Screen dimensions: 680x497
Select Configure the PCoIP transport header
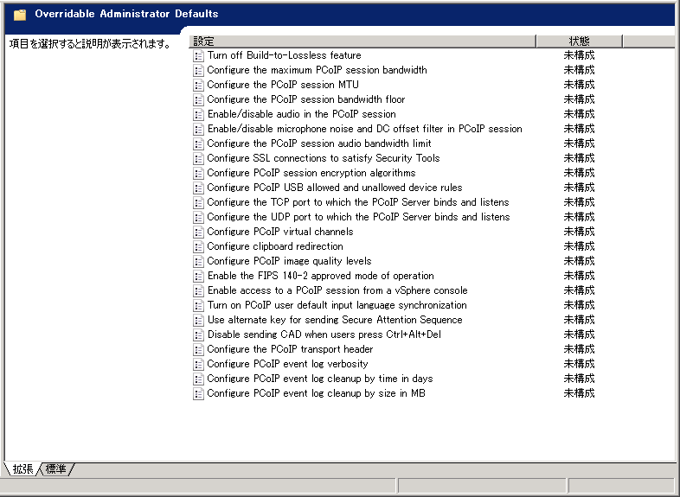click(290, 350)
